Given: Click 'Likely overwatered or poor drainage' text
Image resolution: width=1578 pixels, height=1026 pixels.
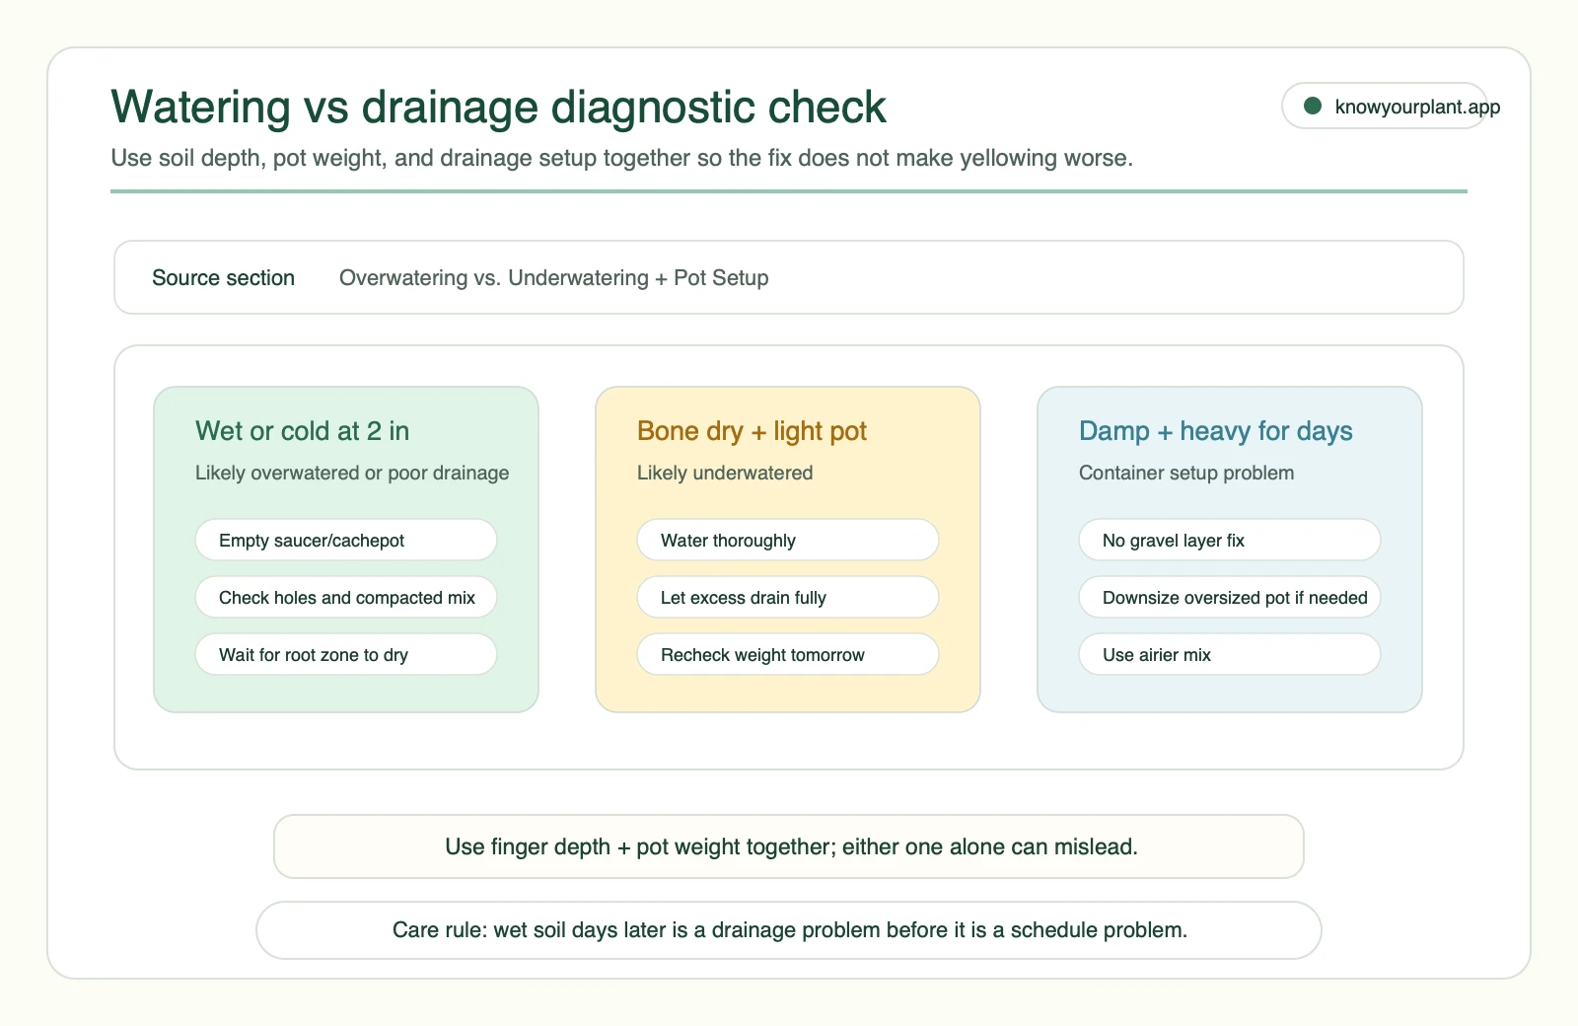Looking at the screenshot, I should click(x=352, y=473).
